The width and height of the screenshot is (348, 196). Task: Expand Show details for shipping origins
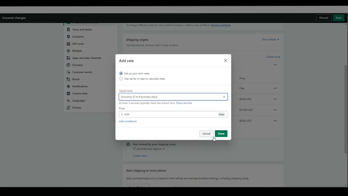(270, 39)
